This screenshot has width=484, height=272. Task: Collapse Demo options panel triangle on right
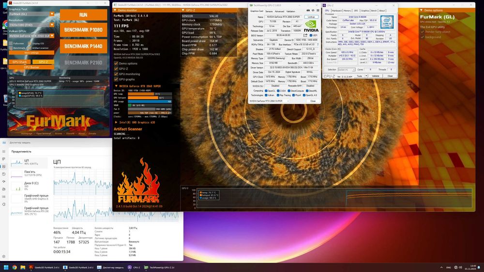(422, 10)
